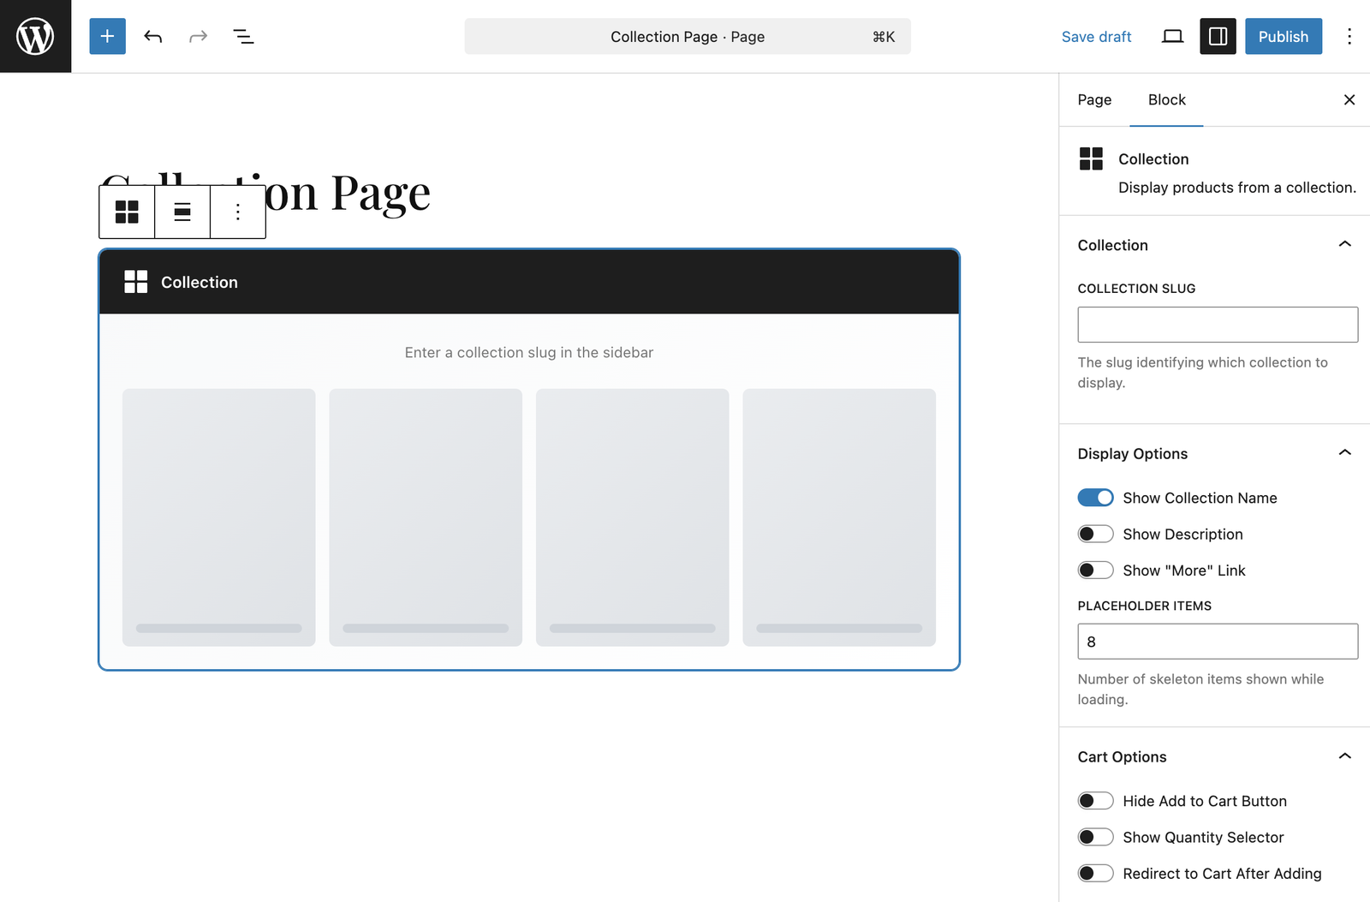This screenshot has width=1370, height=902.
Task: Open block toolbar more options
Action: (x=238, y=212)
